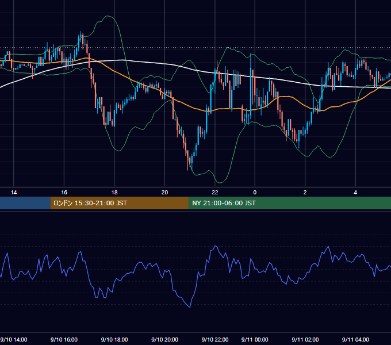Click the 18 hour axis label
This screenshot has width=391, height=345.
(x=114, y=193)
